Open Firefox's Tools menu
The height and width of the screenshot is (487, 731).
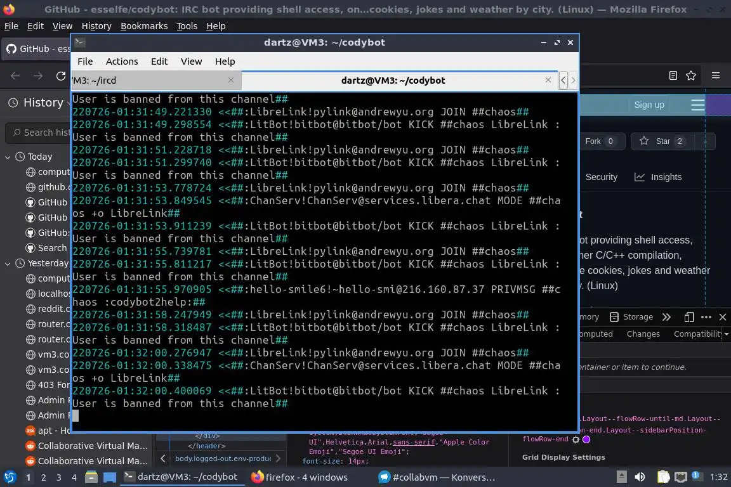[187, 26]
